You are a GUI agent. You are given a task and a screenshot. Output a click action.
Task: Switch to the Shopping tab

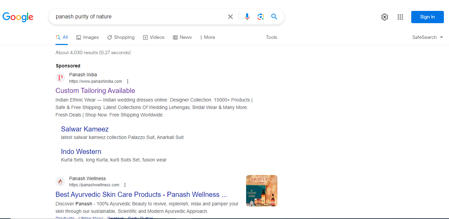point(121,37)
